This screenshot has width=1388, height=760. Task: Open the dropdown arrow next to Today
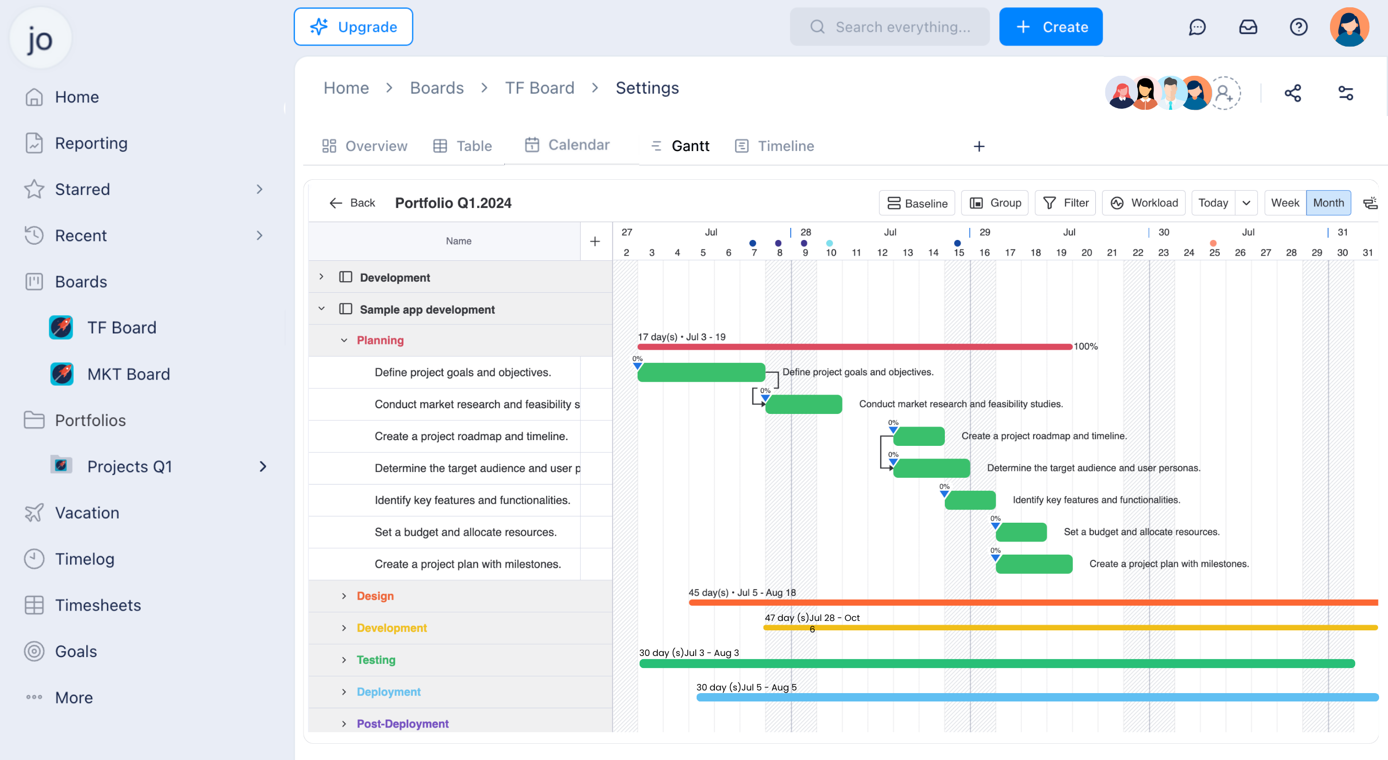click(1246, 203)
